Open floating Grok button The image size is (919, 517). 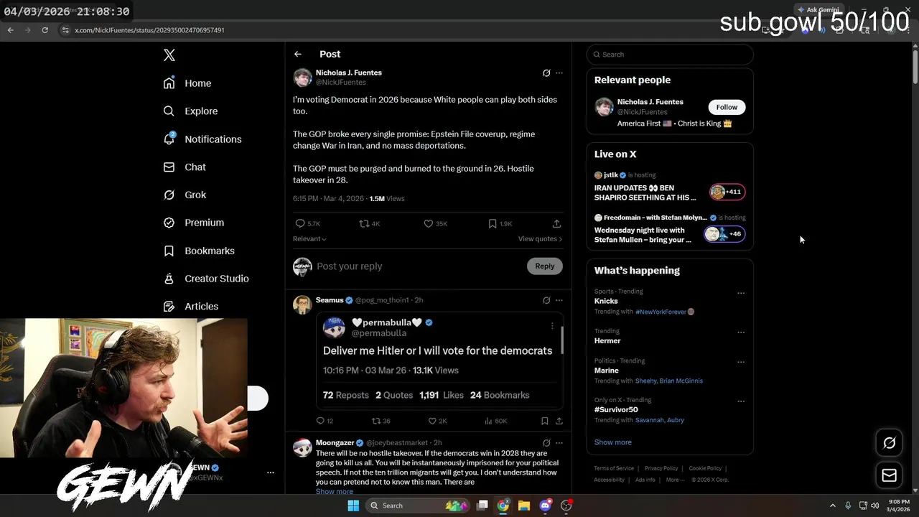(889, 443)
